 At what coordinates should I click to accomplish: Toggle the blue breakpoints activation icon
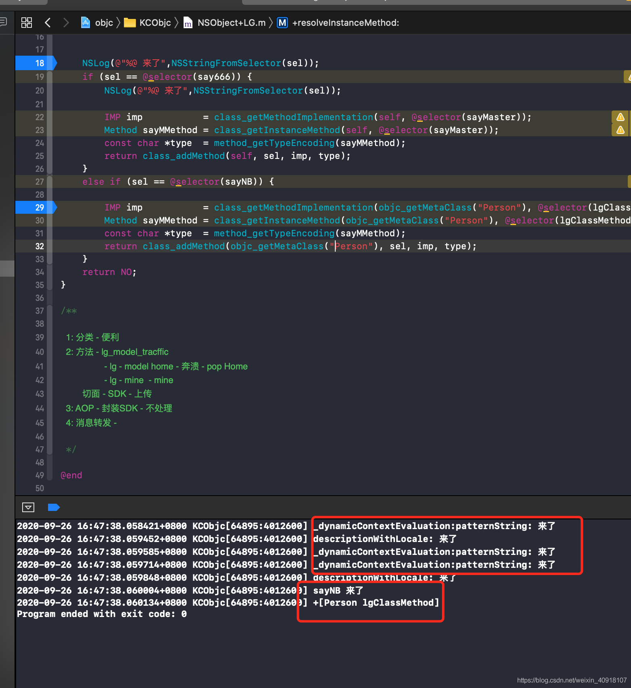coord(54,507)
